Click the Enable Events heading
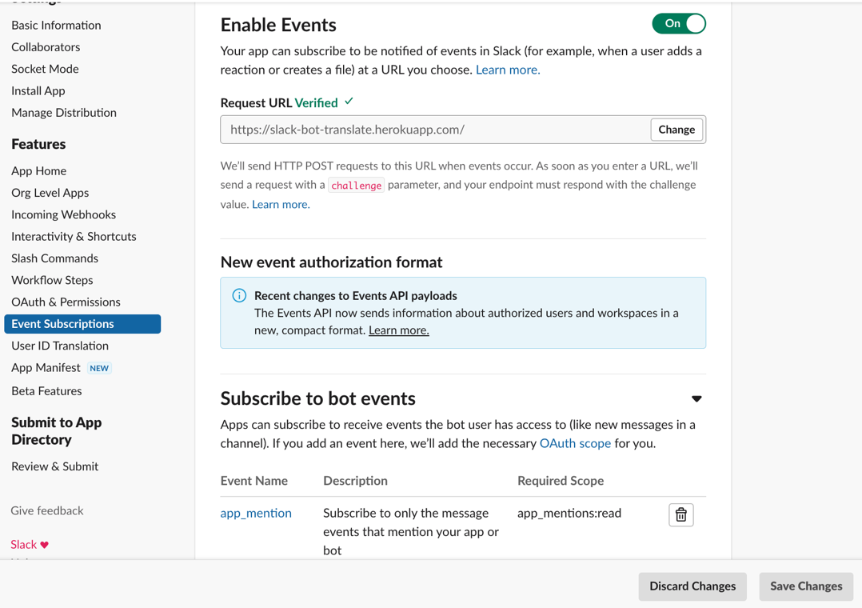862x608 pixels. tap(278, 26)
